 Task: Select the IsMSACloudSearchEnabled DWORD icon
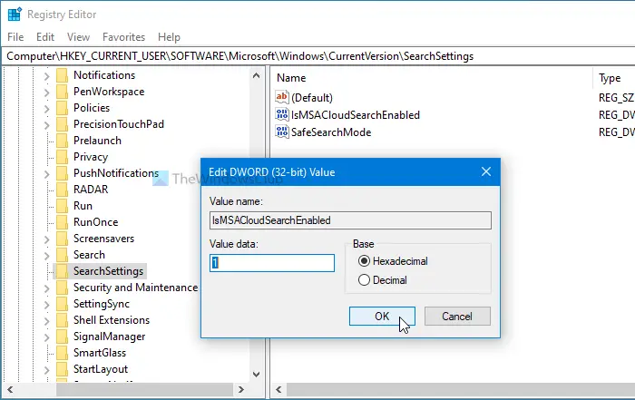[x=282, y=114]
